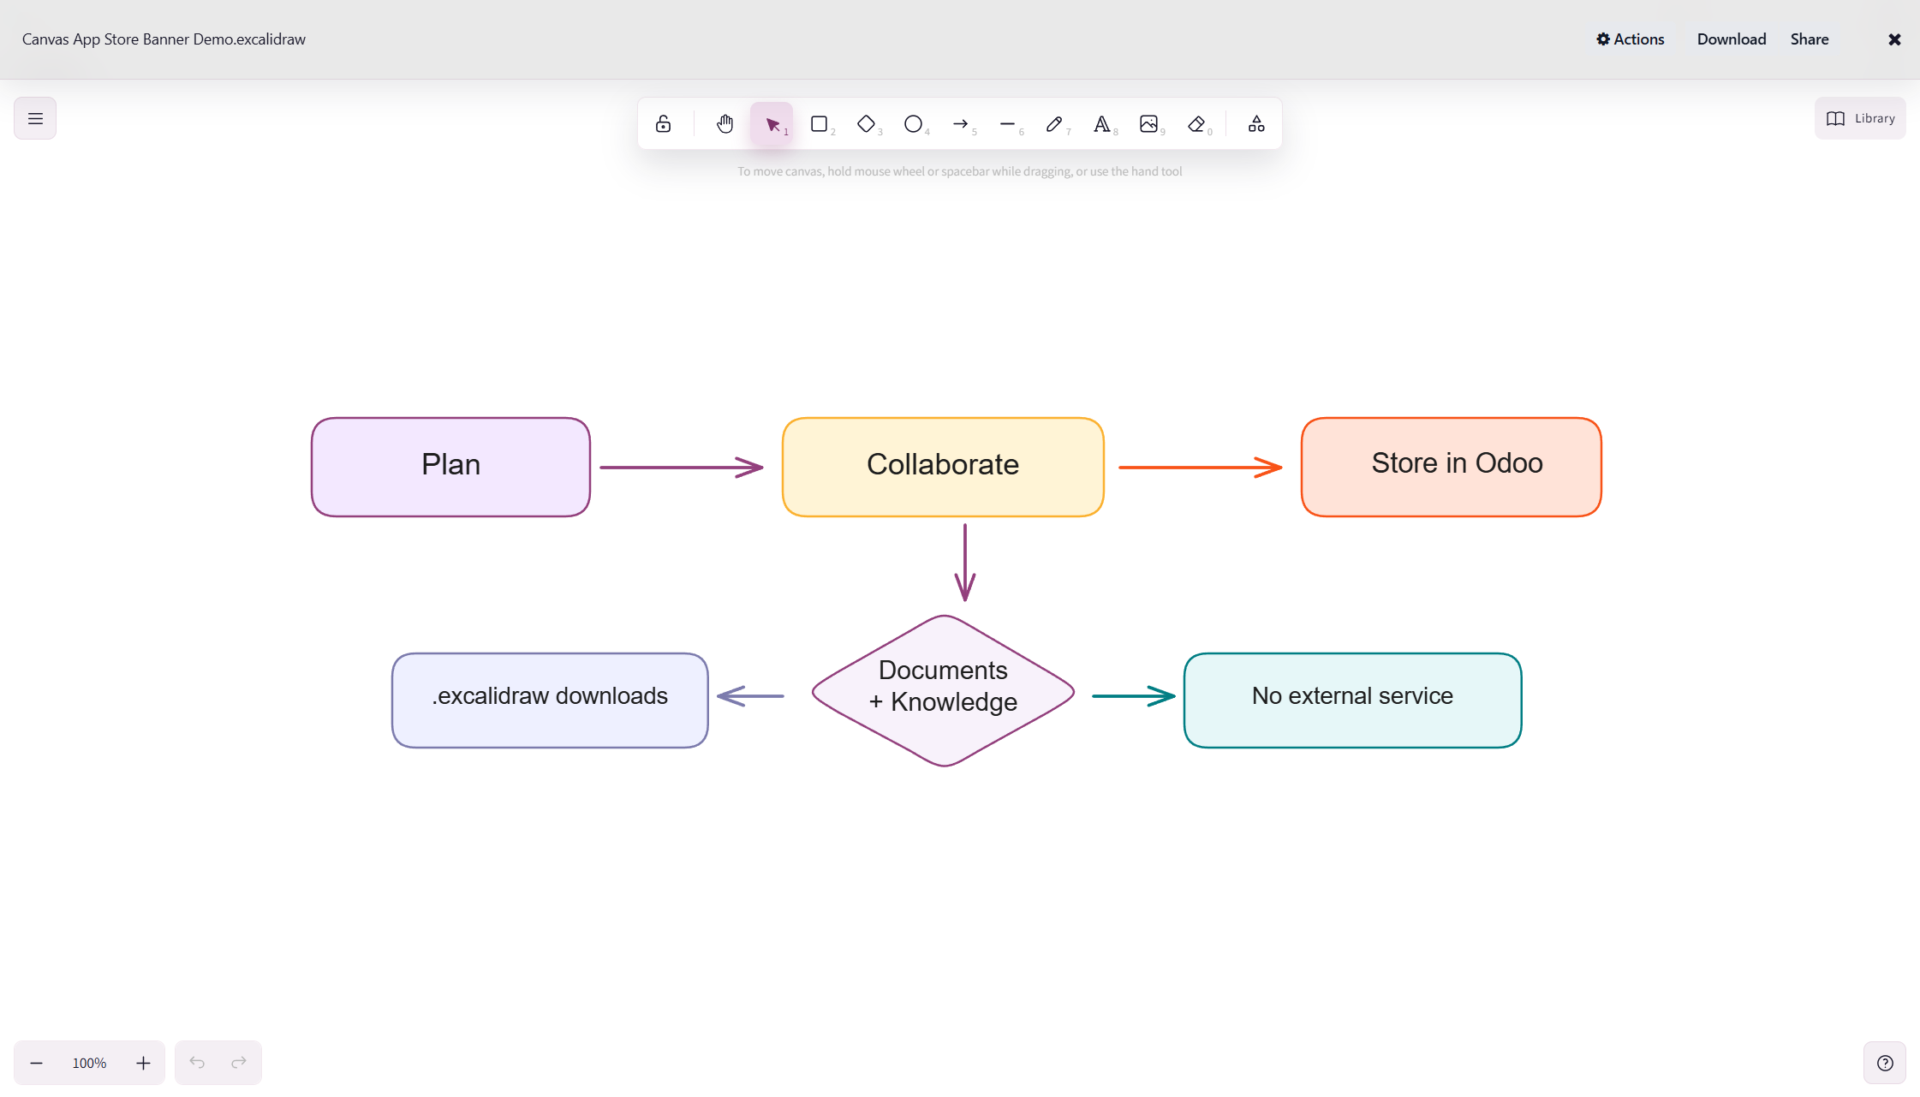1920x1097 pixels.
Task: Click Download in the top bar
Action: click(1731, 39)
